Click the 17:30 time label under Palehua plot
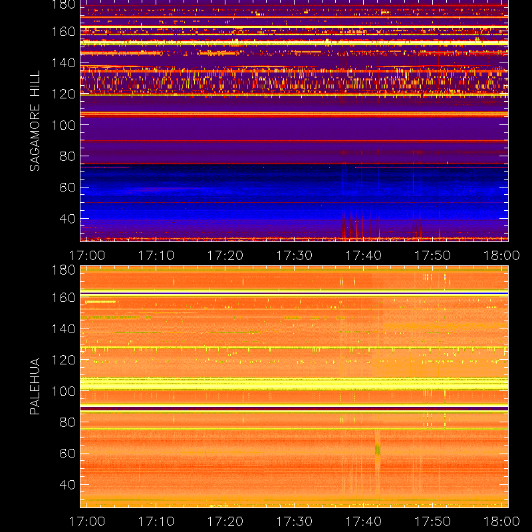Viewport: 532px width, 532px height. (294, 521)
